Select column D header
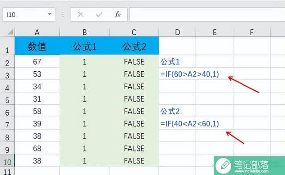Screen dimensions: 285x175 (177, 32)
